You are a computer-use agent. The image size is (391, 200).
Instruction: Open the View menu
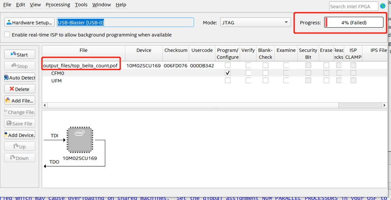(x=35, y=5)
